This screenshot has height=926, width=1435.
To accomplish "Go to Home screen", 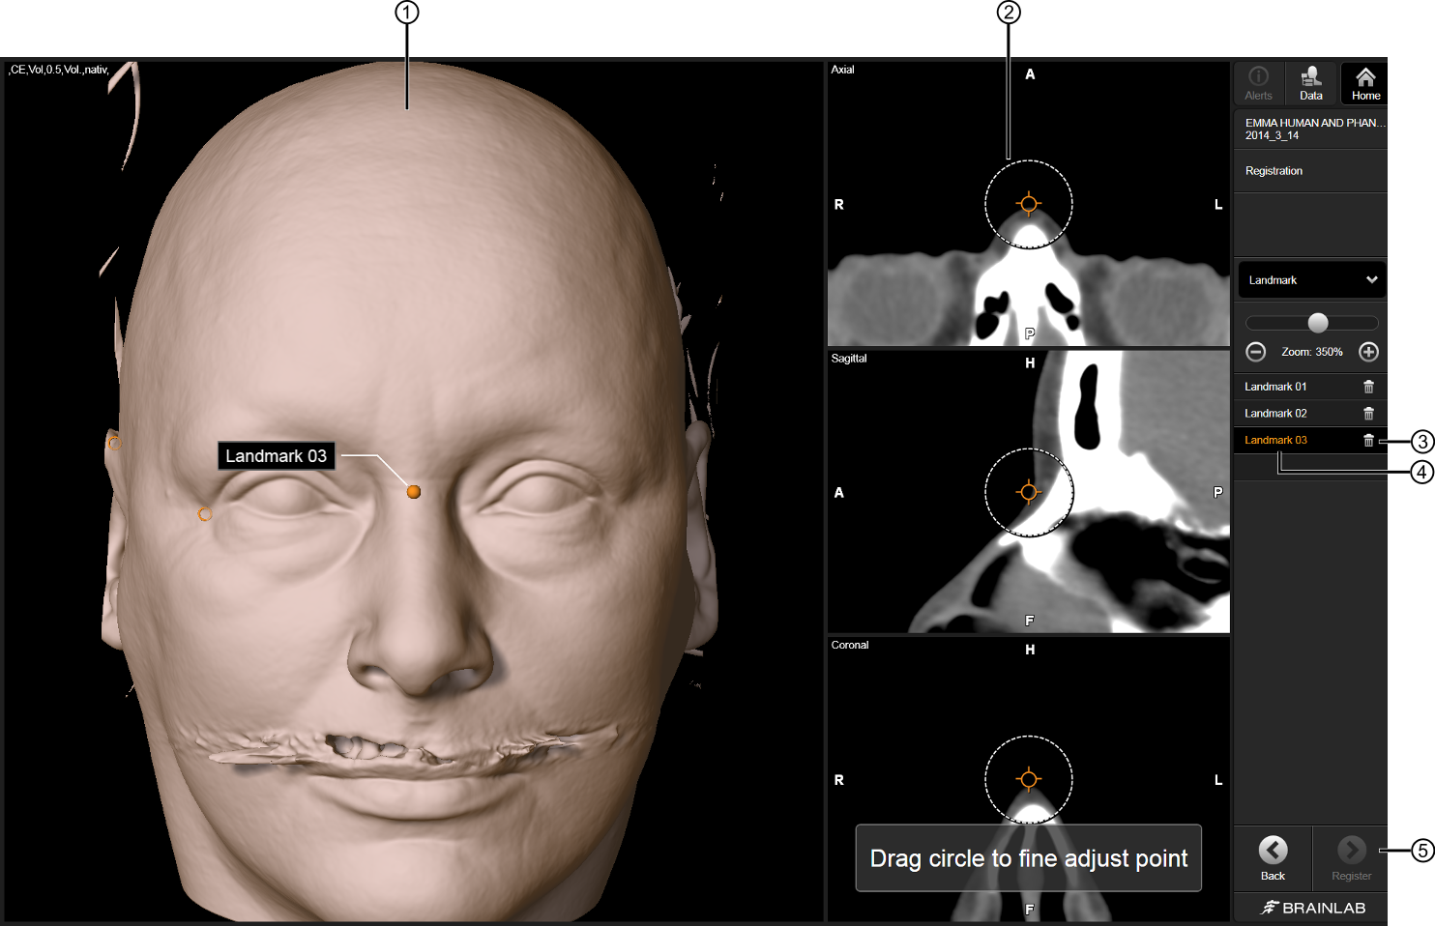I will point(1365,83).
